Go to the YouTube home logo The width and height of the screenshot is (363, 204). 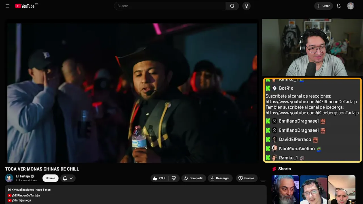point(25,6)
